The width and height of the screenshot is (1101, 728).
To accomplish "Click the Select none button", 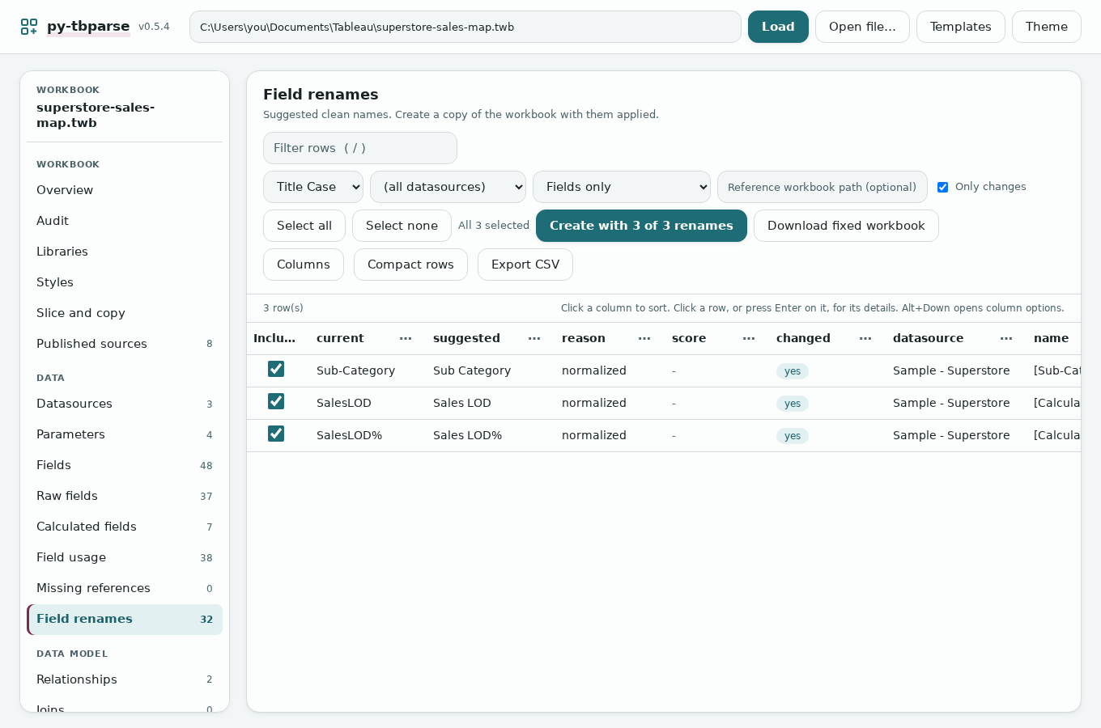I will [402, 226].
